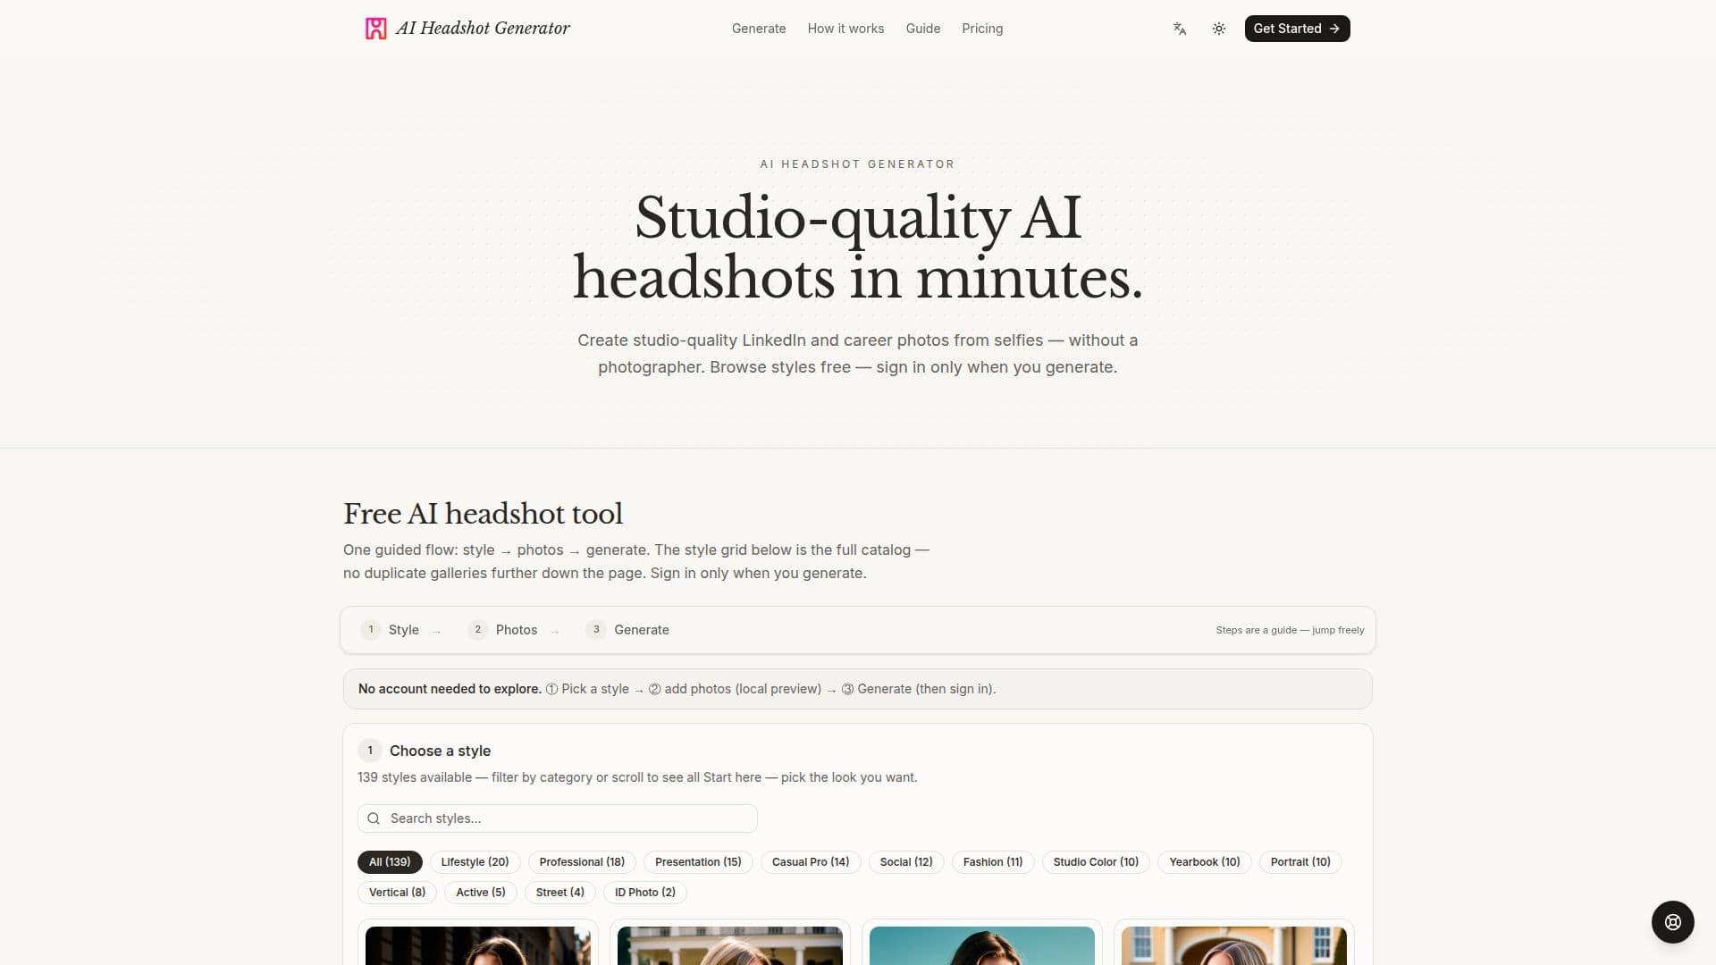Image resolution: width=1716 pixels, height=965 pixels.
Task: Toggle the light/dark theme sun icon
Action: [x=1219, y=29]
